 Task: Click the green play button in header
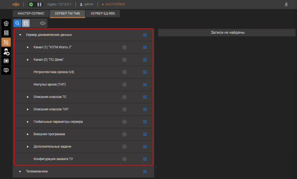[x=31, y=4]
